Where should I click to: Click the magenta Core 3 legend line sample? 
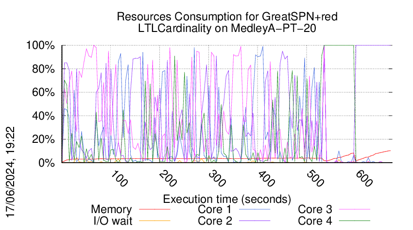[x=355, y=209]
